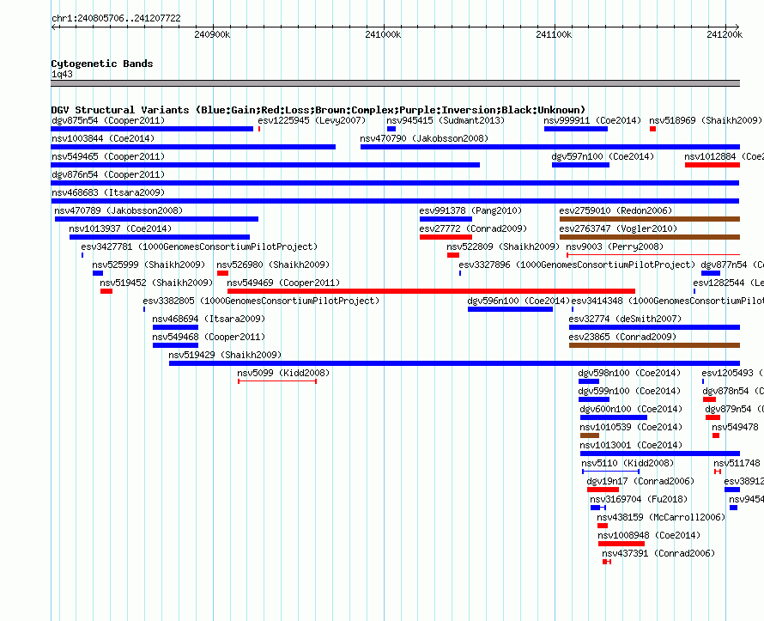Image resolution: width=764 pixels, height=621 pixels.
Task: Click dgv596n100 (Coe2014) label
Action: (x=518, y=301)
